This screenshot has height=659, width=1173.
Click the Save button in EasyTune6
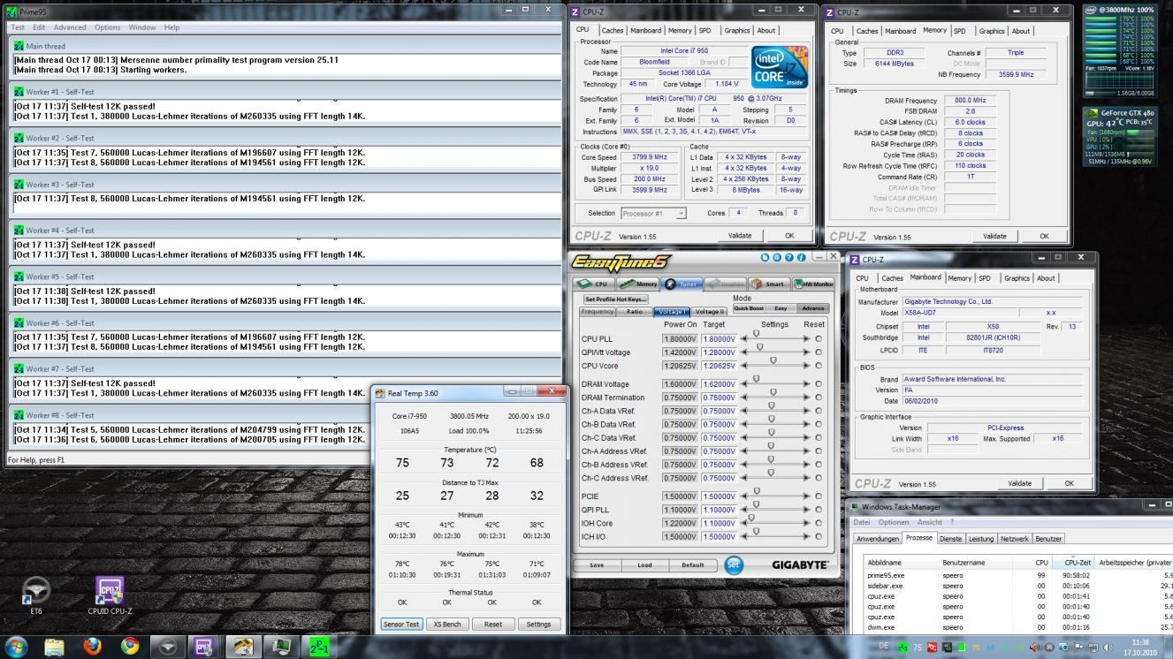[x=597, y=564]
